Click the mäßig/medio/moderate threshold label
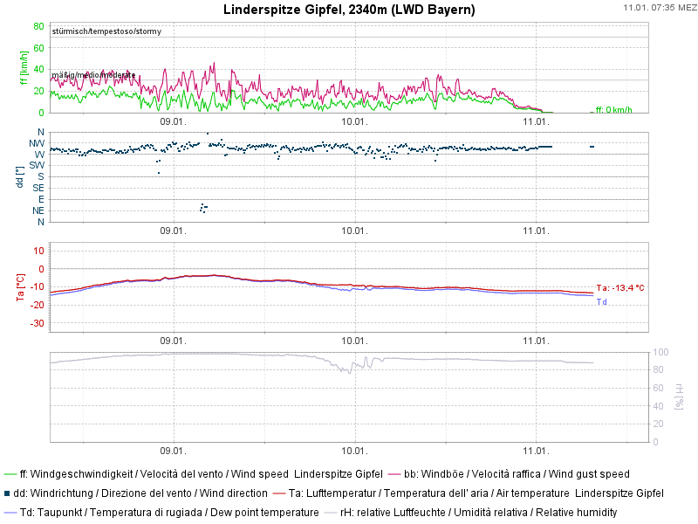The height and width of the screenshot is (524, 698). (x=93, y=75)
